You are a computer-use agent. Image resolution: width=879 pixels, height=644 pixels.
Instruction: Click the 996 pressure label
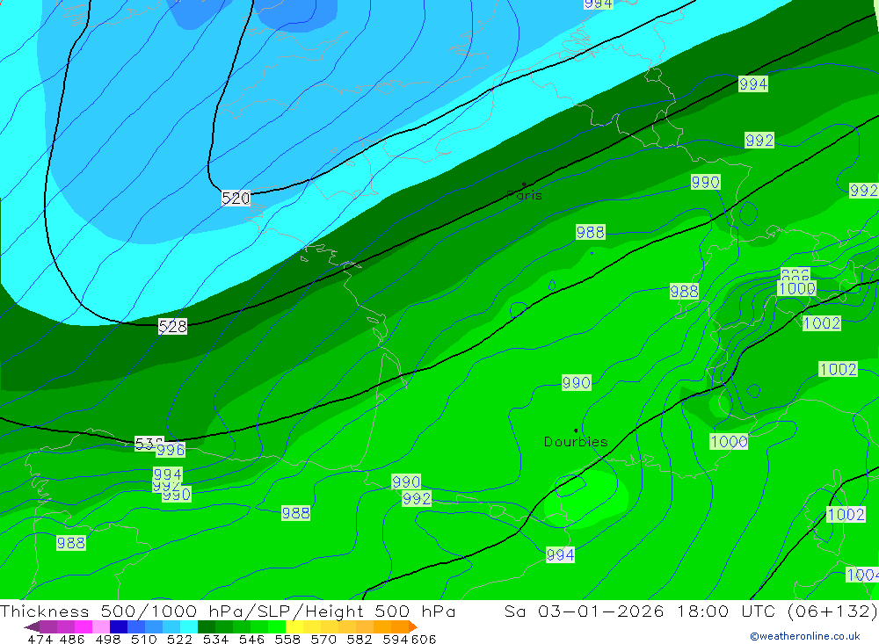coord(171,450)
